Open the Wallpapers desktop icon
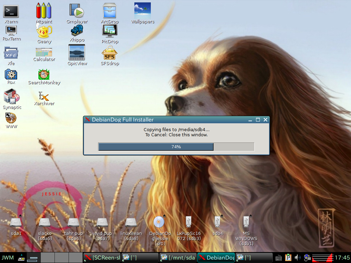 pyautogui.click(x=143, y=11)
